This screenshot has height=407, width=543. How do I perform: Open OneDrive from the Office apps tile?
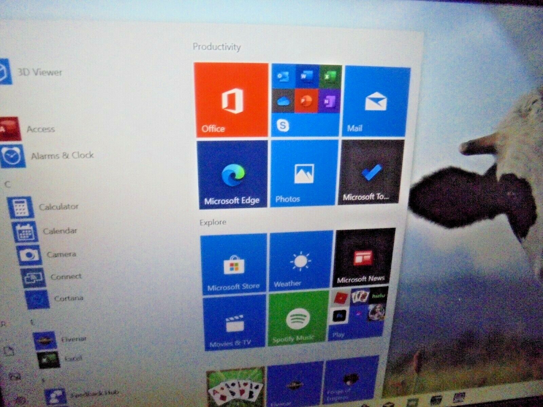pyautogui.click(x=283, y=101)
